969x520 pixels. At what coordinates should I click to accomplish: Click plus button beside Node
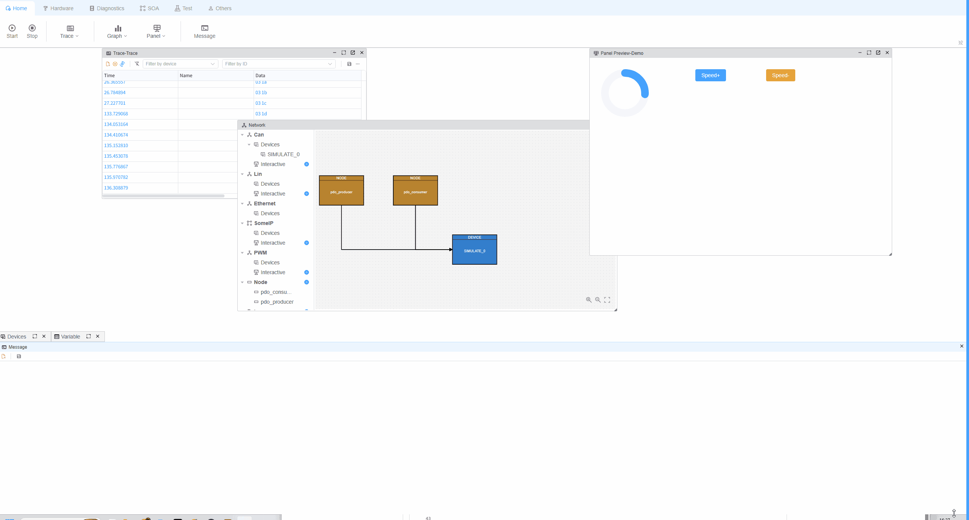tap(307, 282)
